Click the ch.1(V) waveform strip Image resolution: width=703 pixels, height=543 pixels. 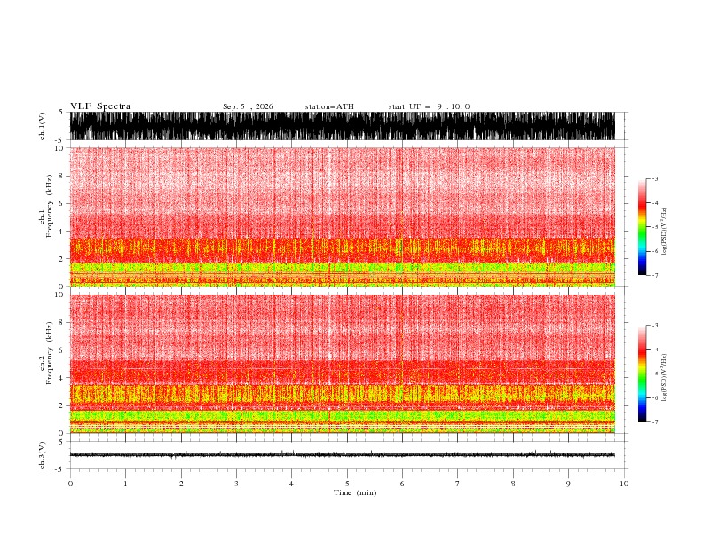342,126
